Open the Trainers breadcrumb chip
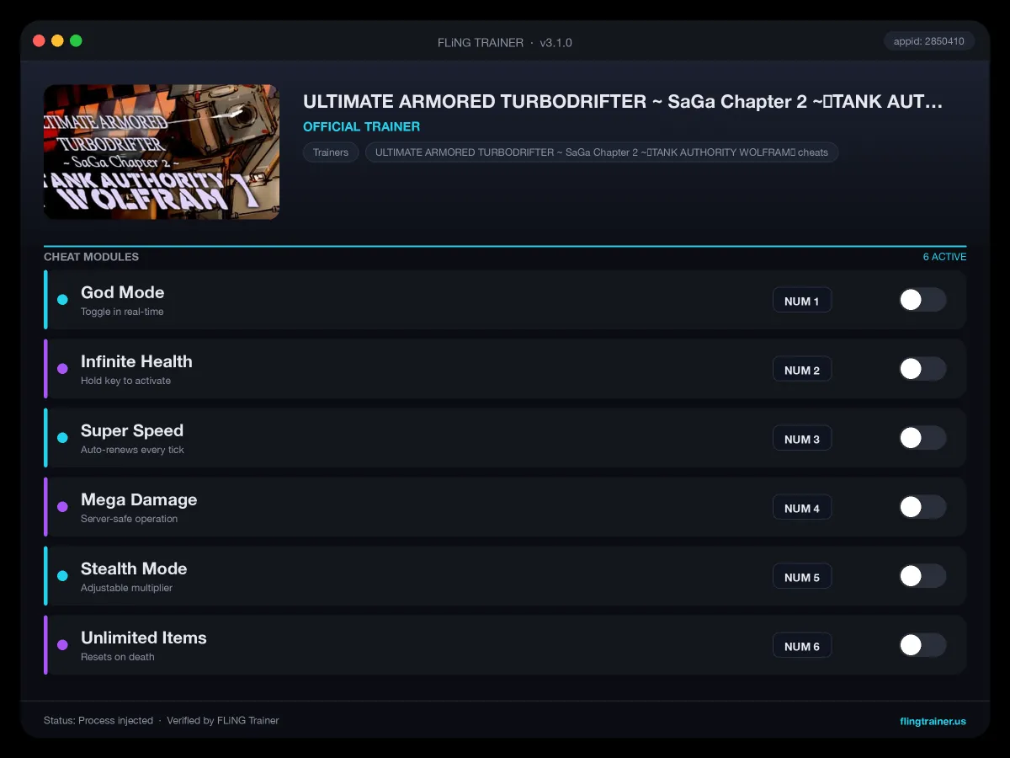Image resolution: width=1010 pixels, height=758 pixels. click(331, 152)
